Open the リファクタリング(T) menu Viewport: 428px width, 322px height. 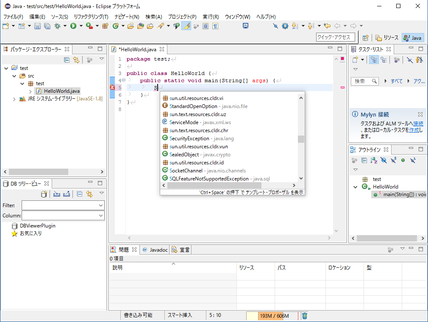(91, 17)
